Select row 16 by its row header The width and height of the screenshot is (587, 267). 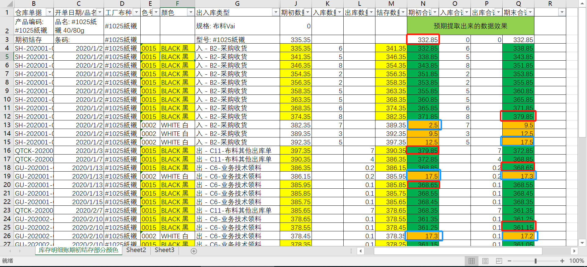pyautogui.click(x=7, y=151)
